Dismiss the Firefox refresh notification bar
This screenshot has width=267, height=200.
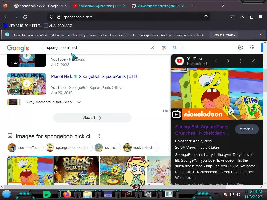pos(260,35)
